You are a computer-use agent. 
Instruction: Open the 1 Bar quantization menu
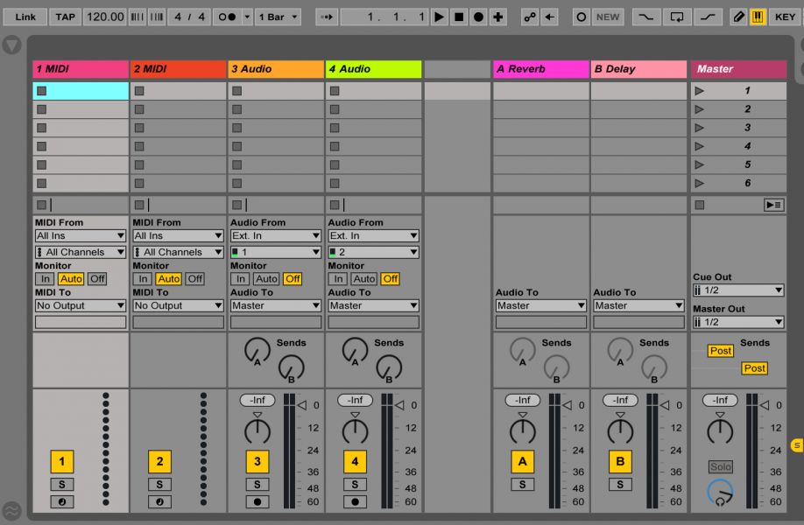(x=278, y=17)
